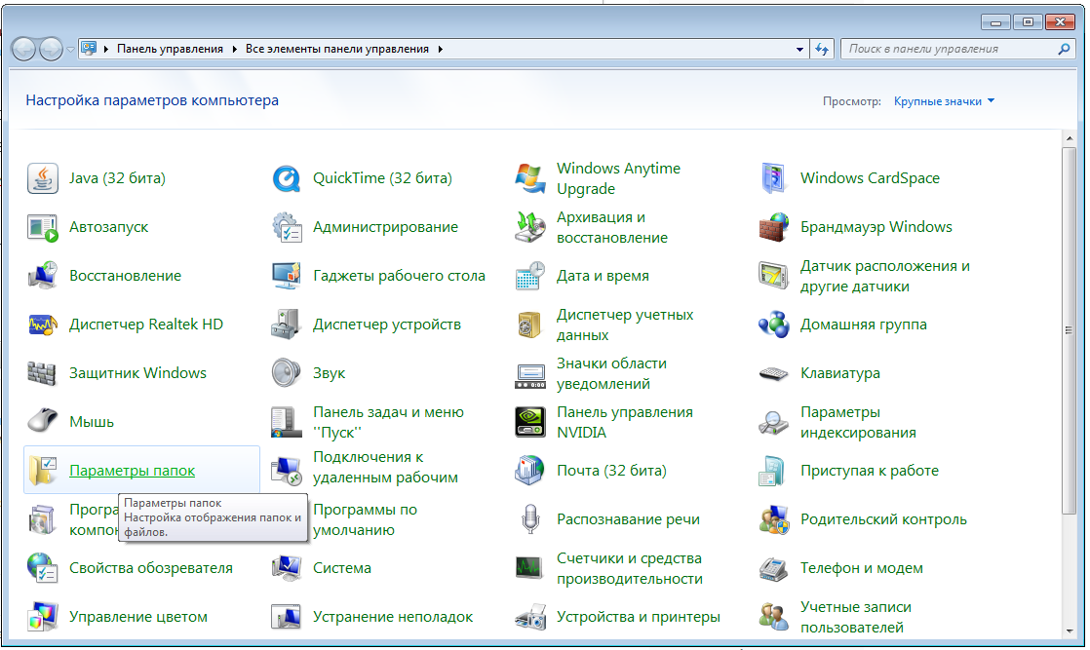Open the recent pages arrow beside Forward
The image size is (1090, 650).
pos(70,50)
